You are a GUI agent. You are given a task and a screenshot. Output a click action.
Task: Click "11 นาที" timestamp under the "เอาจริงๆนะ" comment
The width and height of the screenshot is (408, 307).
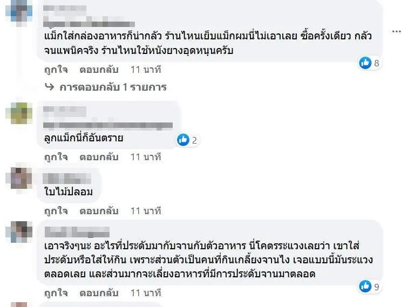(x=146, y=293)
